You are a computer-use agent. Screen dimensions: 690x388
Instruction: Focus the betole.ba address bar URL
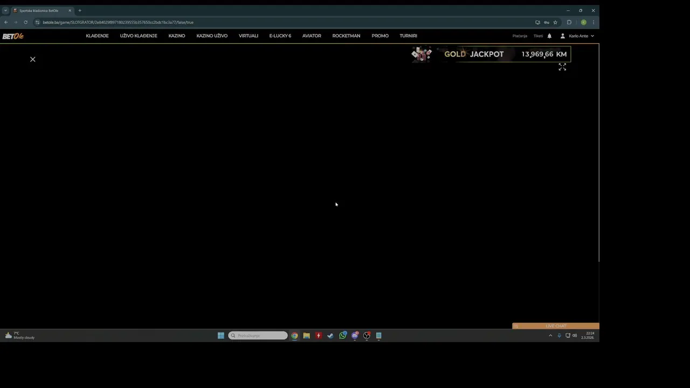[x=118, y=22]
